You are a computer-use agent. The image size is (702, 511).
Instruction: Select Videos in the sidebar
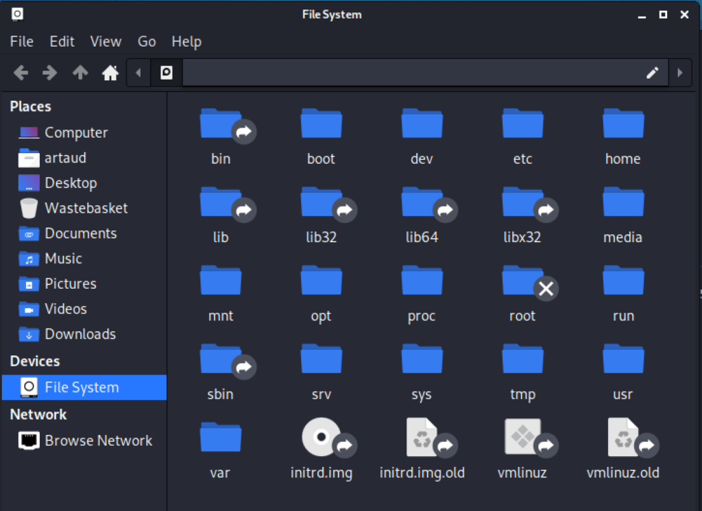84,309
